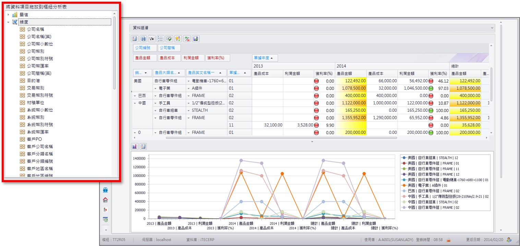This screenshot has height=246, width=520.
Task: Open the filter editor icon
Action: click(152, 39)
